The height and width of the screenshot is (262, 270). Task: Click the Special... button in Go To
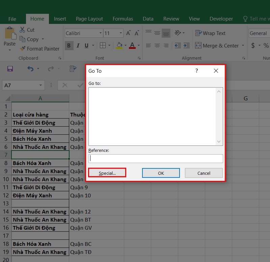(107, 173)
